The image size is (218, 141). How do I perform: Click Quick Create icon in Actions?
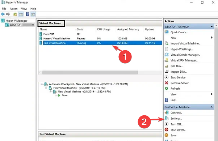pos(167,32)
